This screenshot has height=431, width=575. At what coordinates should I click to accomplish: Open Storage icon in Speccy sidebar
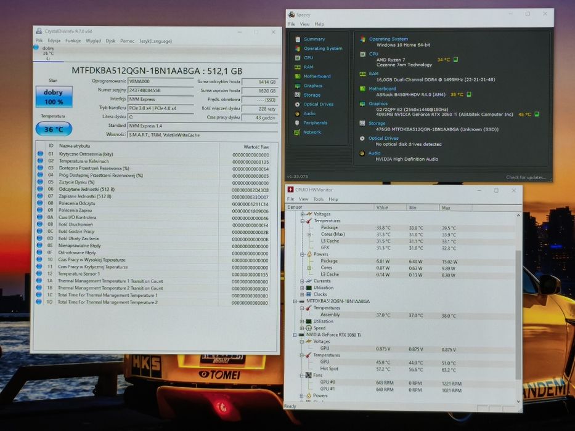point(298,95)
